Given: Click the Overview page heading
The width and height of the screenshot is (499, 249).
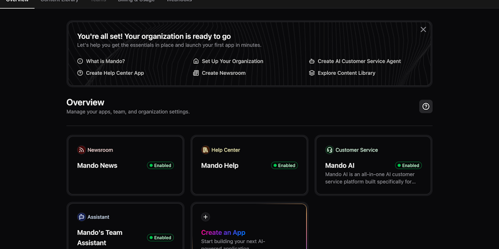Looking at the screenshot, I should click(x=85, y=102).
